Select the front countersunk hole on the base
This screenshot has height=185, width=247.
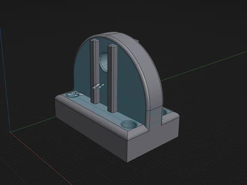130,124
